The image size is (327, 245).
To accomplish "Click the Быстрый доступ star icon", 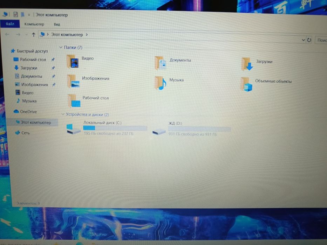I will tap(13, 51).
